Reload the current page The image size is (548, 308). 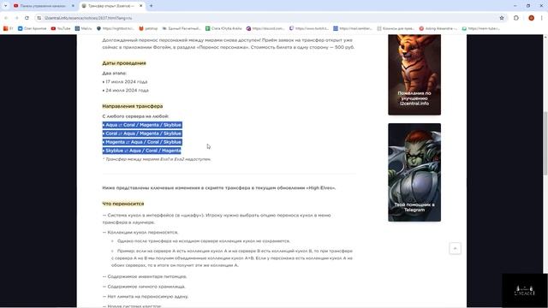click(x=27, y=18)
